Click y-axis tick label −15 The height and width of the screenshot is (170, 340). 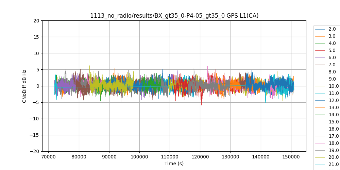point(35,135)
